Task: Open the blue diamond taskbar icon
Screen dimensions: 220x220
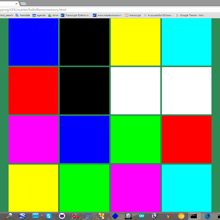Action: (x=115, y=216)
